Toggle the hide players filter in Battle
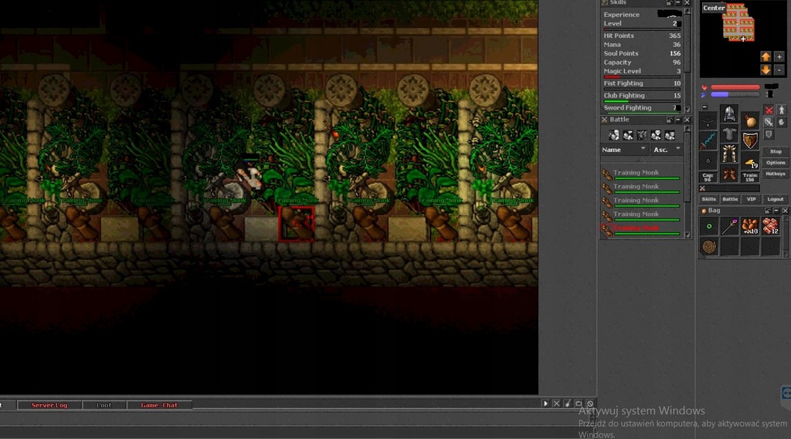This screenshot has width=791, height=439. click(x=614, y=135)
